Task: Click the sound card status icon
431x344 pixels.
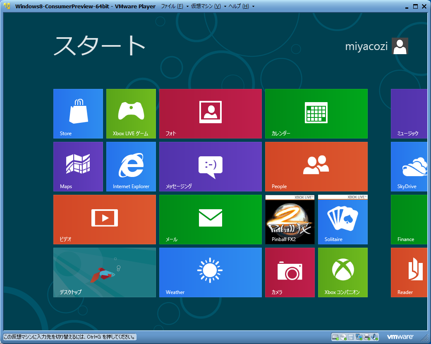Action: [x=375, y=337]
